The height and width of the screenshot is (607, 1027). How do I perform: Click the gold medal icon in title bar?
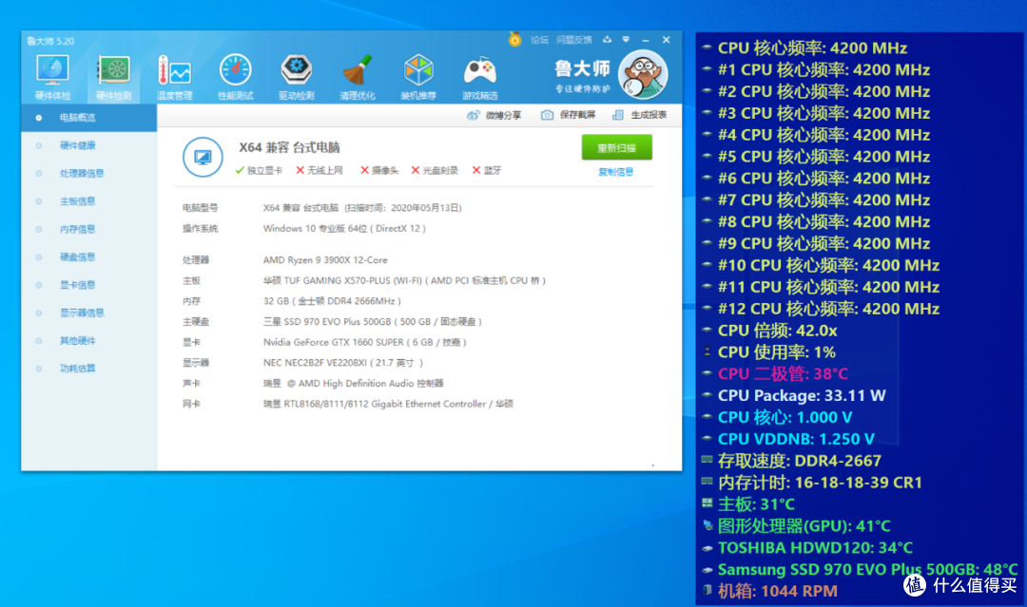click(514, 39)
